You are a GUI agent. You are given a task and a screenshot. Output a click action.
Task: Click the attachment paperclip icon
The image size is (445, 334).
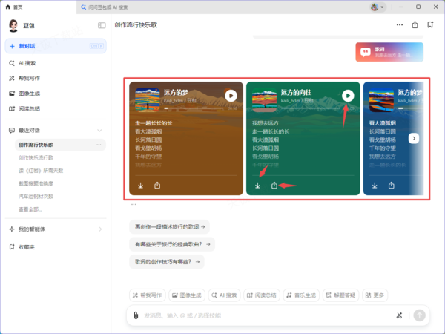tap(136, 315)
